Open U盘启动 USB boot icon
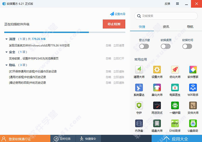 click(x=193, y=124)
